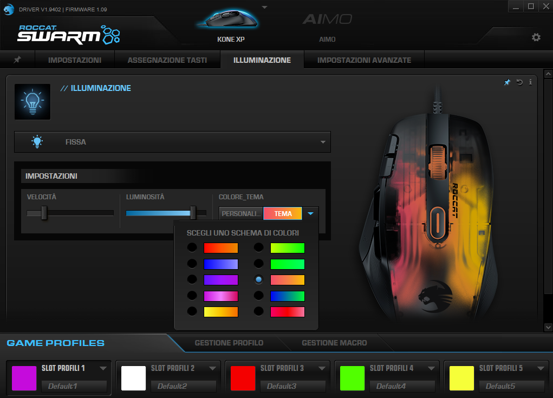Image resolution: width=553 pixels, height=398 pixels.
Task: Select radio for blue-green color scheme
Action: click(x=258, y=295)
